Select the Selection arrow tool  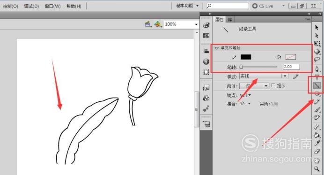(317, 27)
